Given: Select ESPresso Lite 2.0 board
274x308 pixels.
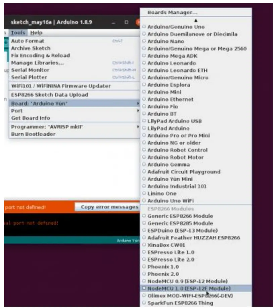Looking at the screenshot, I should click(196, 260).
